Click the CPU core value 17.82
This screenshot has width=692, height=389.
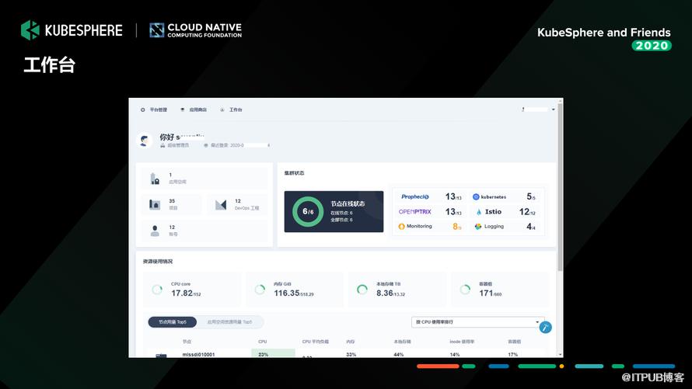click(x=181, y=293)
